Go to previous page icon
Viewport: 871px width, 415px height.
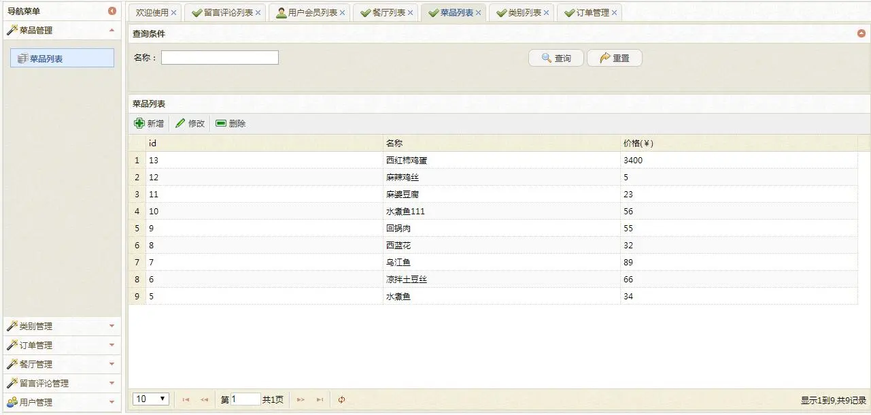pyautogui.click(x=204, y=399)
